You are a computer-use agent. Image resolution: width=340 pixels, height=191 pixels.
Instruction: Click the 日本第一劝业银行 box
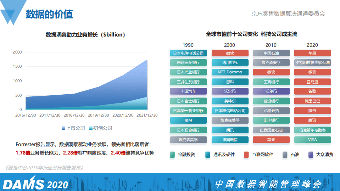point(188,111)
